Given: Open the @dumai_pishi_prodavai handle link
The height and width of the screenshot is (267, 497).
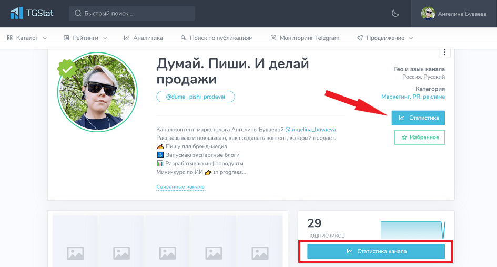Looking at the screenshot, I should tap(196, 97).
